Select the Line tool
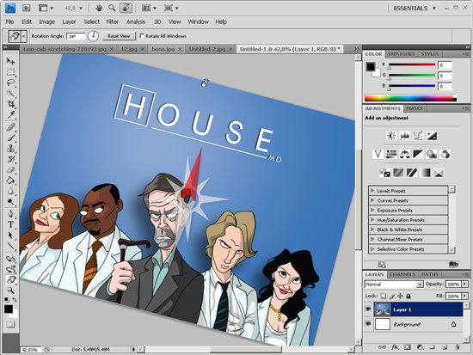Image resolution: width=473 pixels, height=355 pixels. pyautogui.click(x=11, y=246)
